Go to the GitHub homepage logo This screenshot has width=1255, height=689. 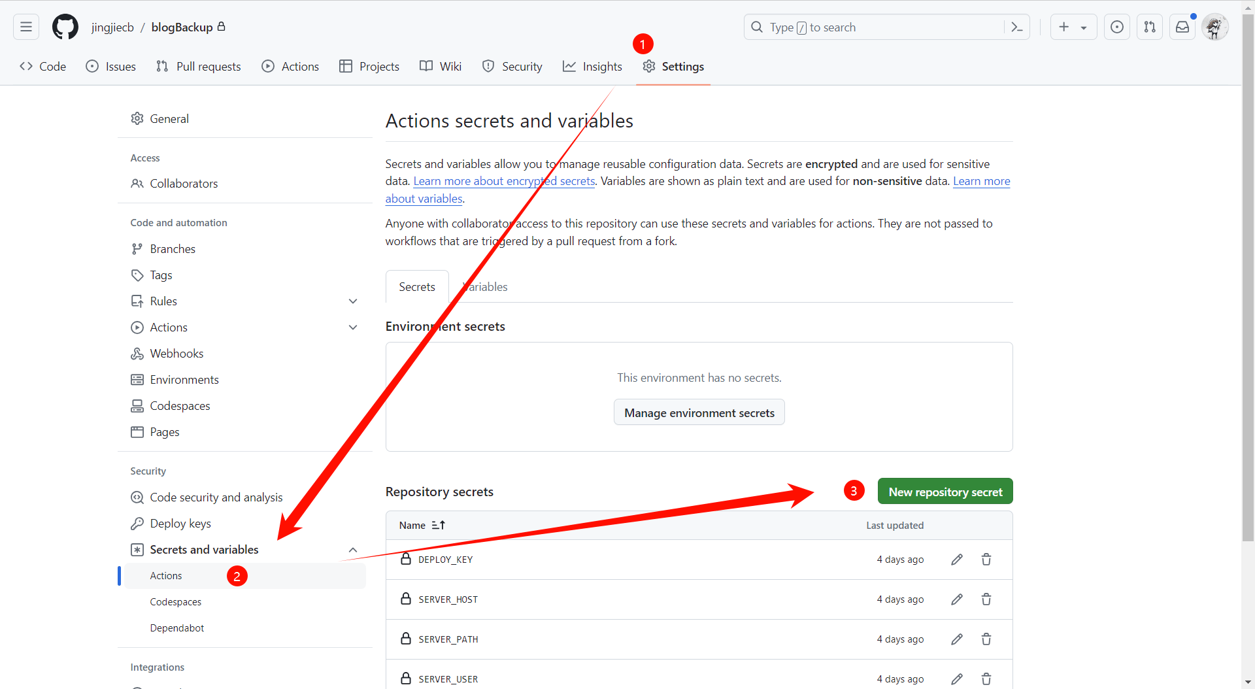coord(65,27)
